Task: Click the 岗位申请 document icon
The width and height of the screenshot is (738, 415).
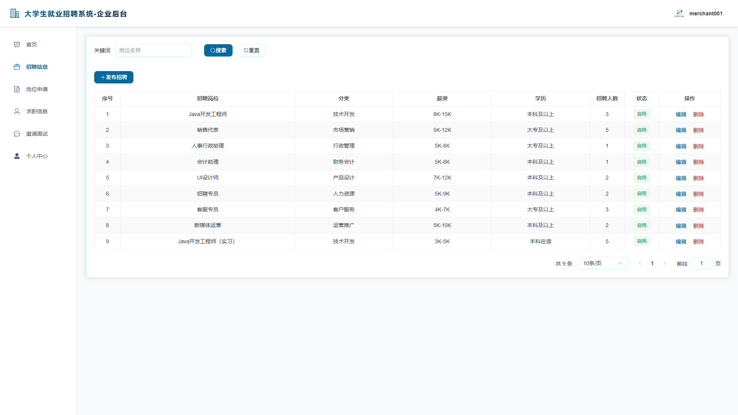Action: click(17, 89)
